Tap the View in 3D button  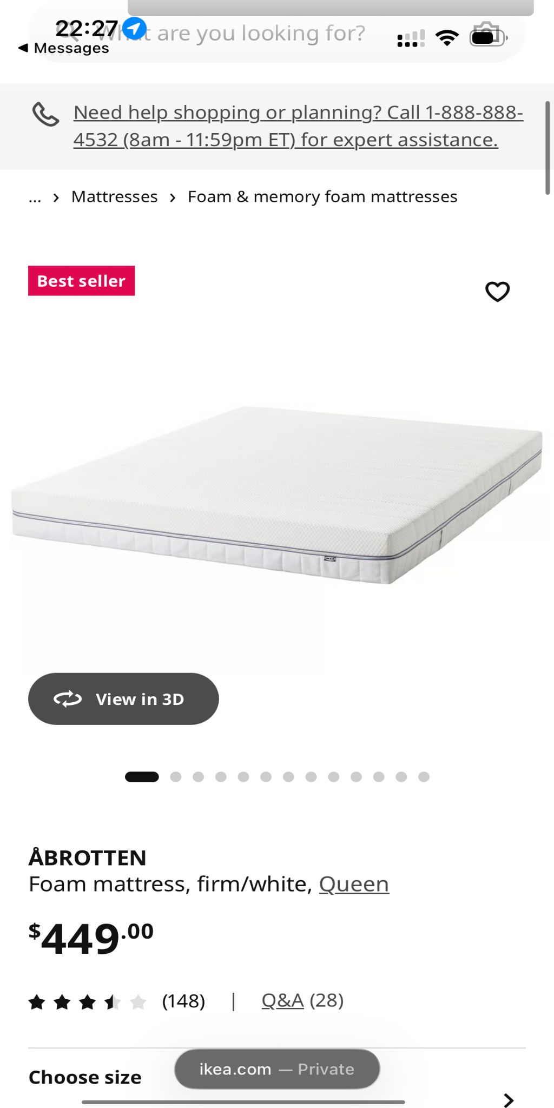[123, 699]
